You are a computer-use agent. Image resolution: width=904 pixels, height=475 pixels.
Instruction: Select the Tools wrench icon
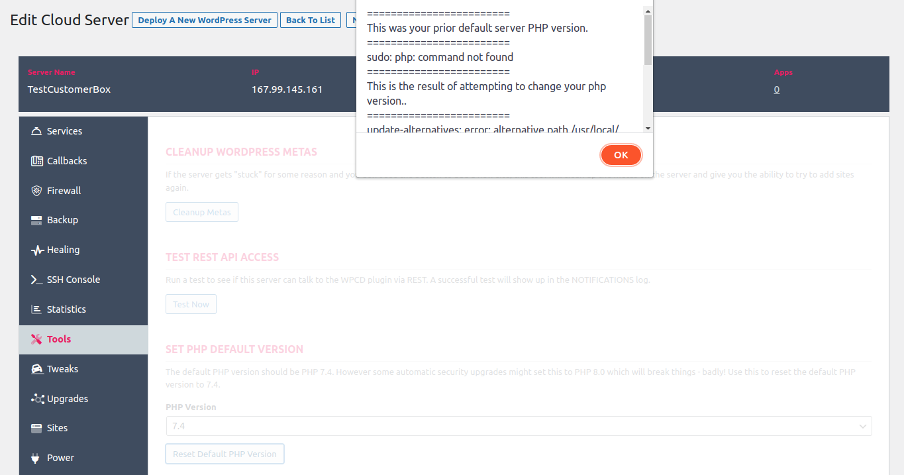(x=37, y=339)
